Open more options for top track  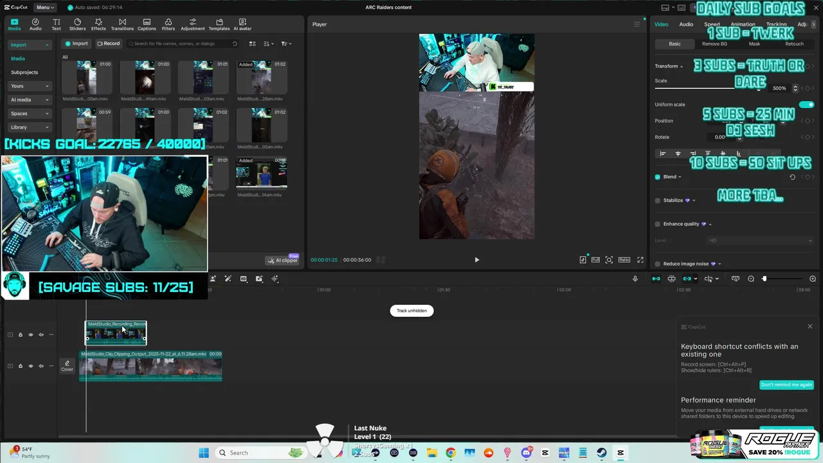[51, 334]
